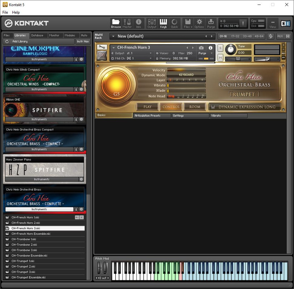Click the resize icon right of AUX
The width and height of the screenshot is (294, 289).
click(288, 36)
